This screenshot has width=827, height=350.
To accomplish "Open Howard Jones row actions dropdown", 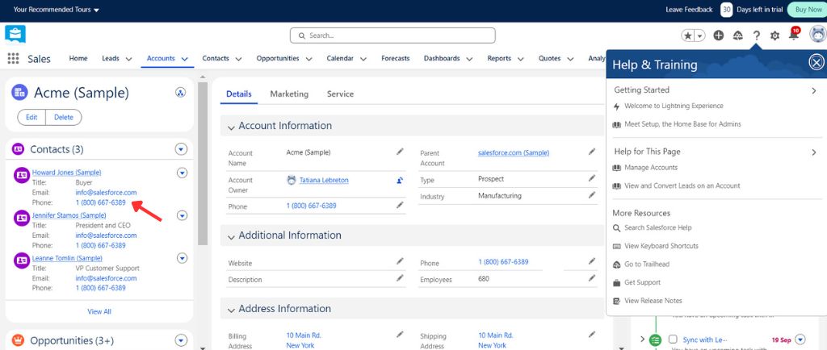I will click(x=182, y=173).
